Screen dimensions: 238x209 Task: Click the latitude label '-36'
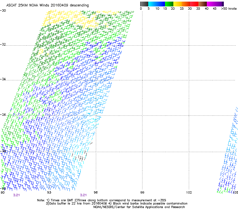(3, 114)
